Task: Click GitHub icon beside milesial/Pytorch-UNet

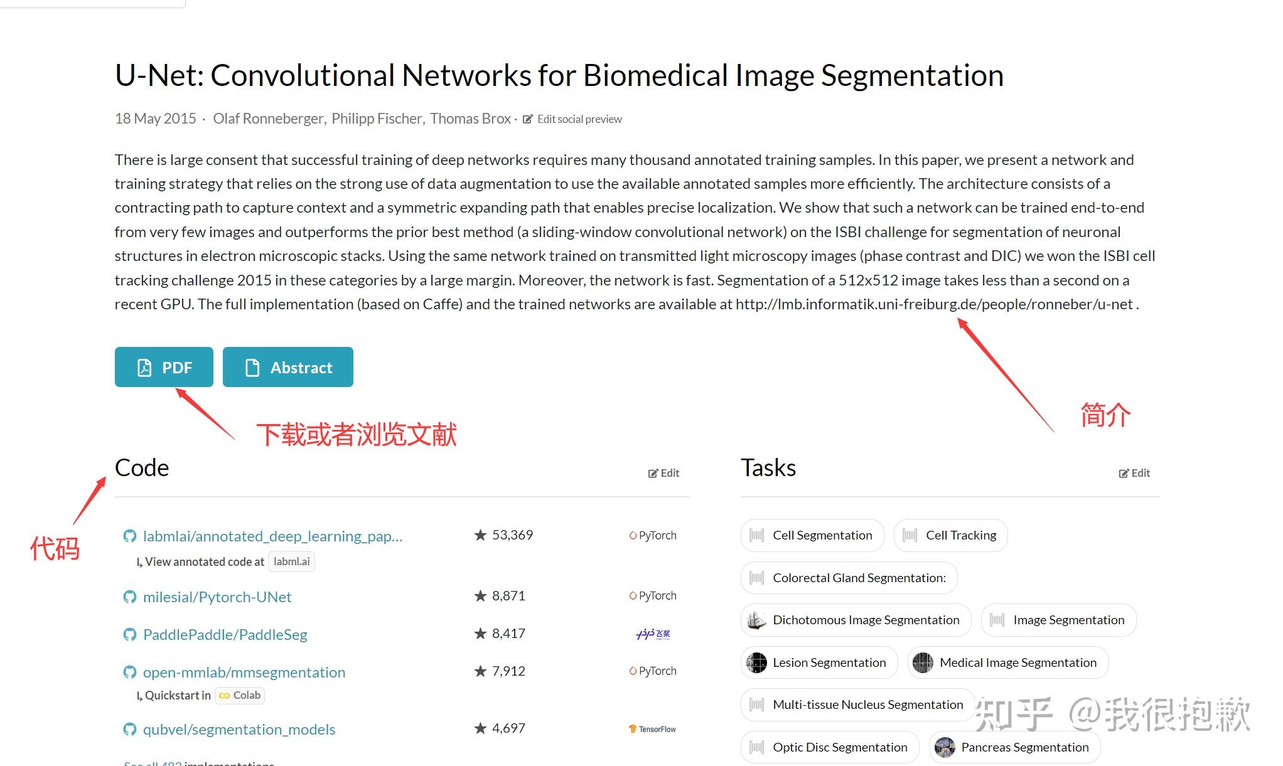Action: (130, 597)
